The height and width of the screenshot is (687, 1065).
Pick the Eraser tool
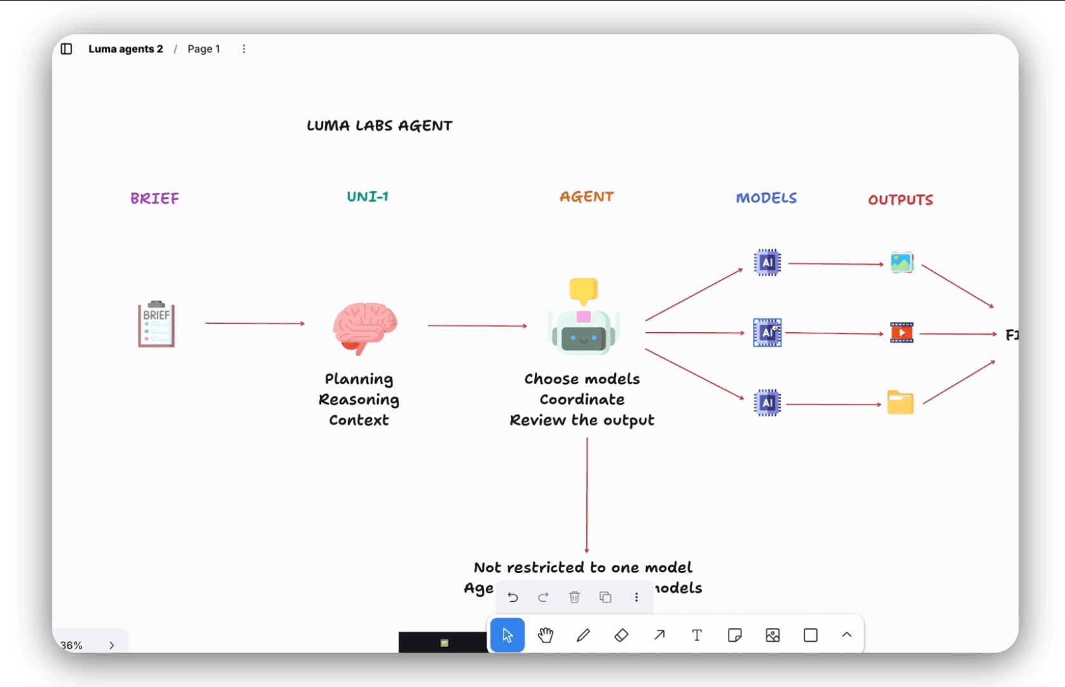pyautogui.click(x=621, y=635)
